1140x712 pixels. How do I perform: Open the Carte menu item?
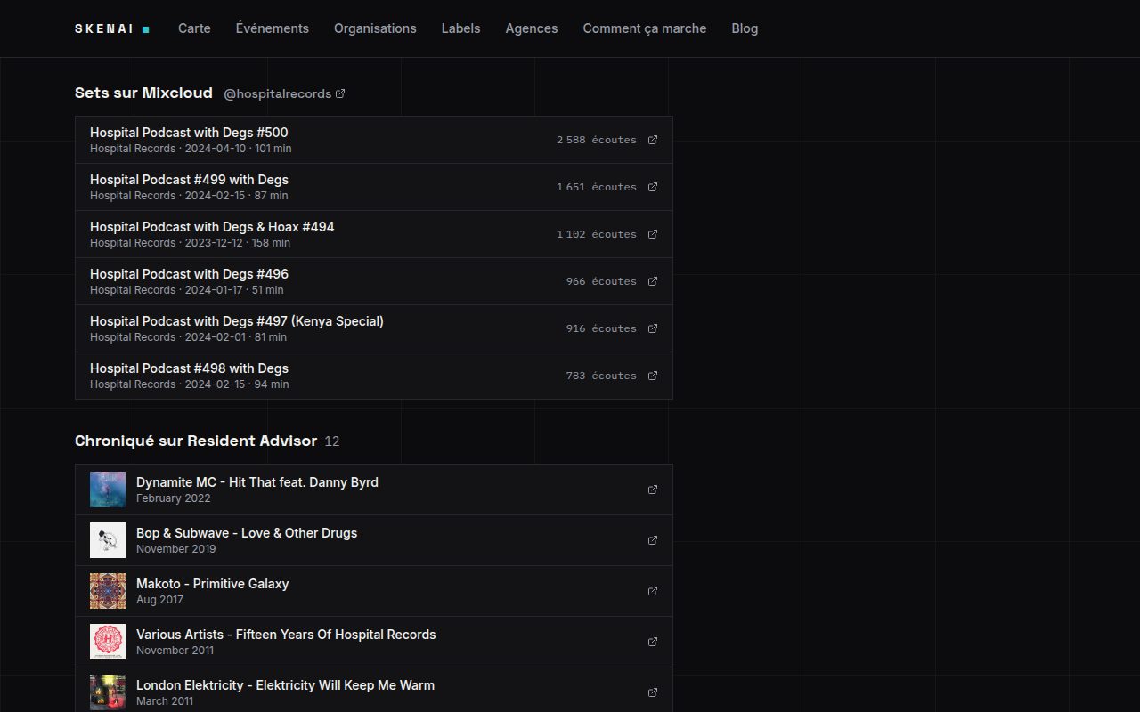coord(194,28)
